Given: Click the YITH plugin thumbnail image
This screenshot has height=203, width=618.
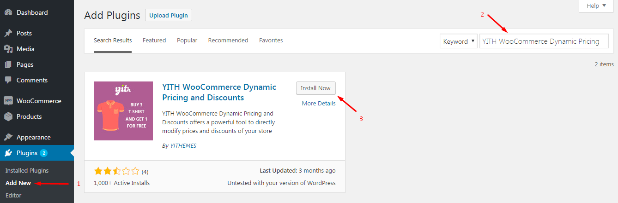Looking at the screenshot, I should click(123, 111).
